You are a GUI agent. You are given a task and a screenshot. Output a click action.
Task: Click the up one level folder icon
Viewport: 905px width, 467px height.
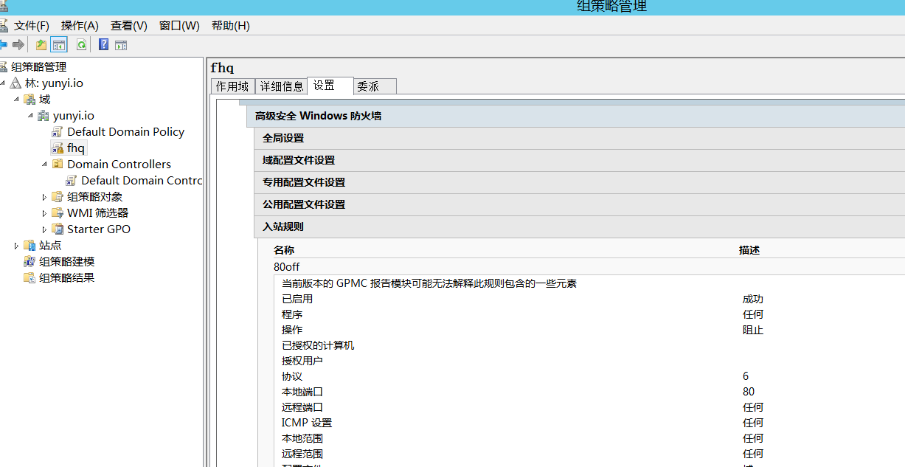click(x=41, y=45)
